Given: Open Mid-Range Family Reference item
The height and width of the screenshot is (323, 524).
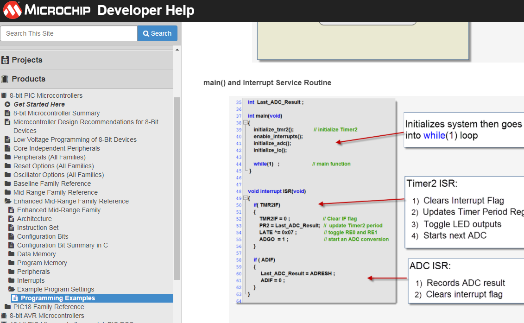Looking at the screenshot, I should pos(56,192).
